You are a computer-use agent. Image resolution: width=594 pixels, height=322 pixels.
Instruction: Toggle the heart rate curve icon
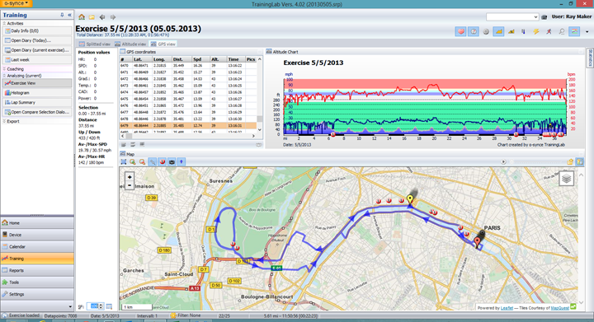click(460, 32)
